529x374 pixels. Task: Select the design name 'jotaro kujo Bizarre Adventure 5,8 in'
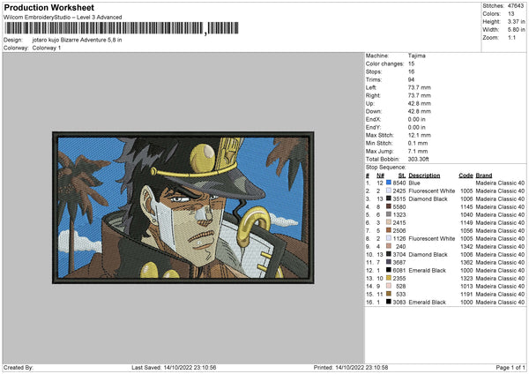point(77,40)
